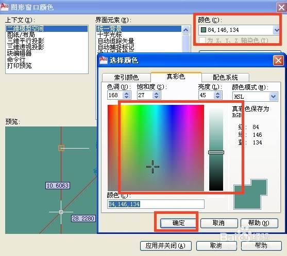Image resolution: width=287 pixels, height=256 pixels.
Task: Toggle 为 X、Y、Z 轴染色 checkbox
Action: (x=202, y=41)
